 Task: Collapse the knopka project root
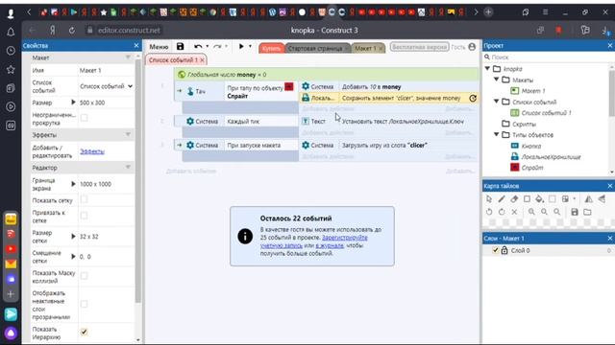pos(487,68)
